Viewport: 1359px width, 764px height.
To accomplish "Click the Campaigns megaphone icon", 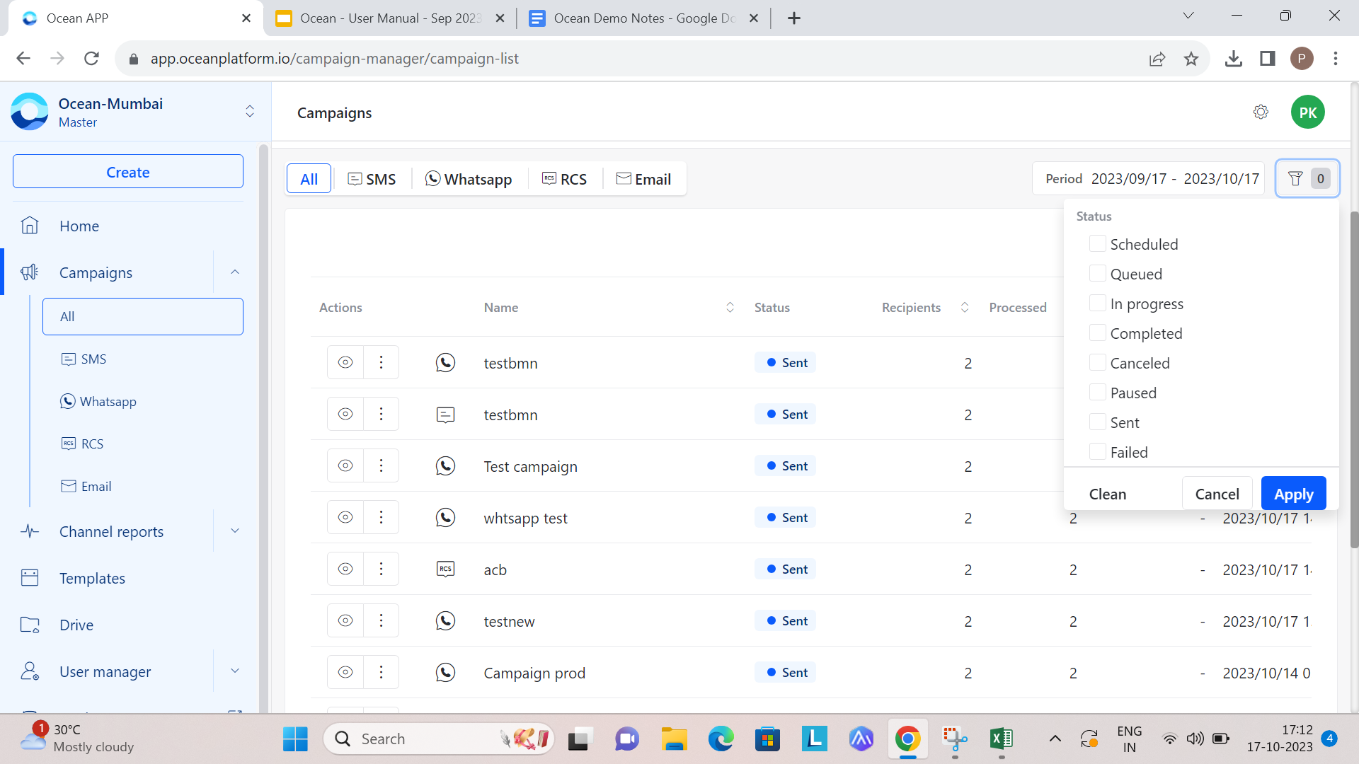I will (30, 272).
